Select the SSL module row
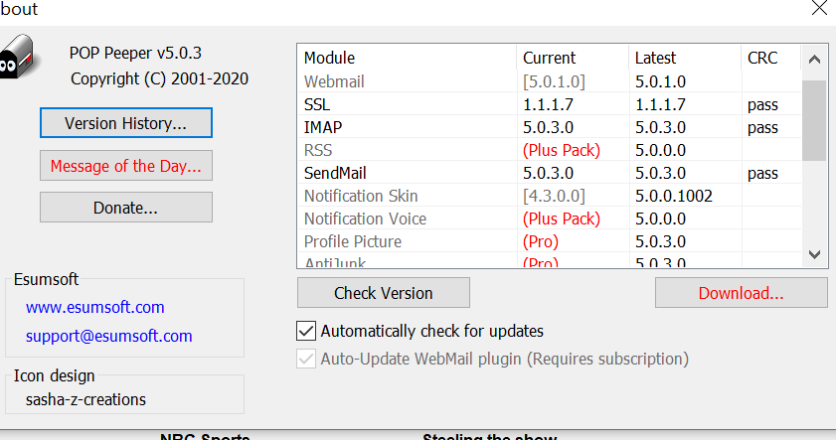This screenshot has width=836, height=440. click(549, 104)
